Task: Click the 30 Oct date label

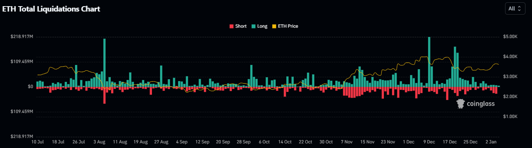Action: coord(326,142)
